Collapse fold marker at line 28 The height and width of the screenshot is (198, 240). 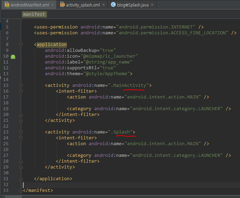point(21,161)
